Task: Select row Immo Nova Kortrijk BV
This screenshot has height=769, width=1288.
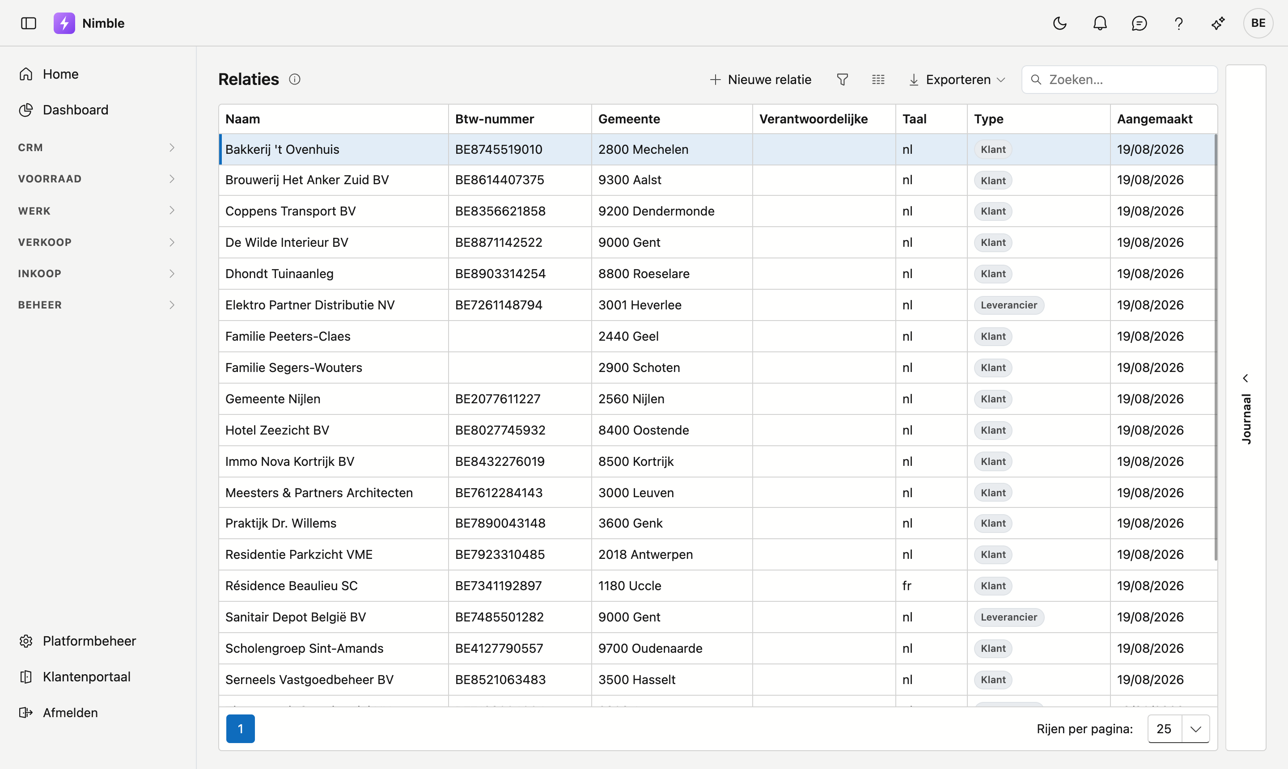Action: point(718,461)
